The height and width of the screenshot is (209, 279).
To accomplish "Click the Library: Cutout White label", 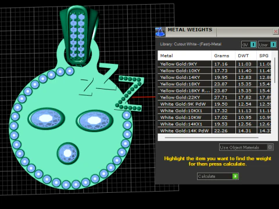I will [x=191, y=44].
